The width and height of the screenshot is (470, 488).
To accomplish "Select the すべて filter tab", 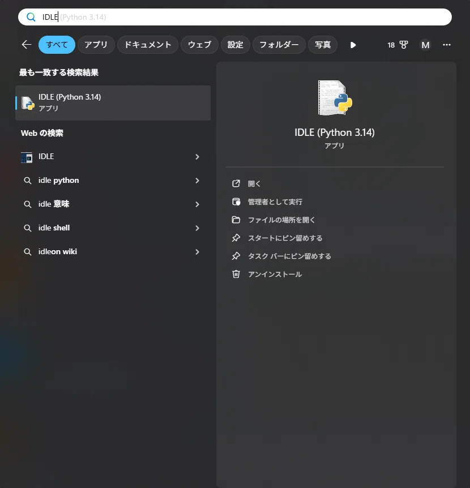I will [57, 45].
